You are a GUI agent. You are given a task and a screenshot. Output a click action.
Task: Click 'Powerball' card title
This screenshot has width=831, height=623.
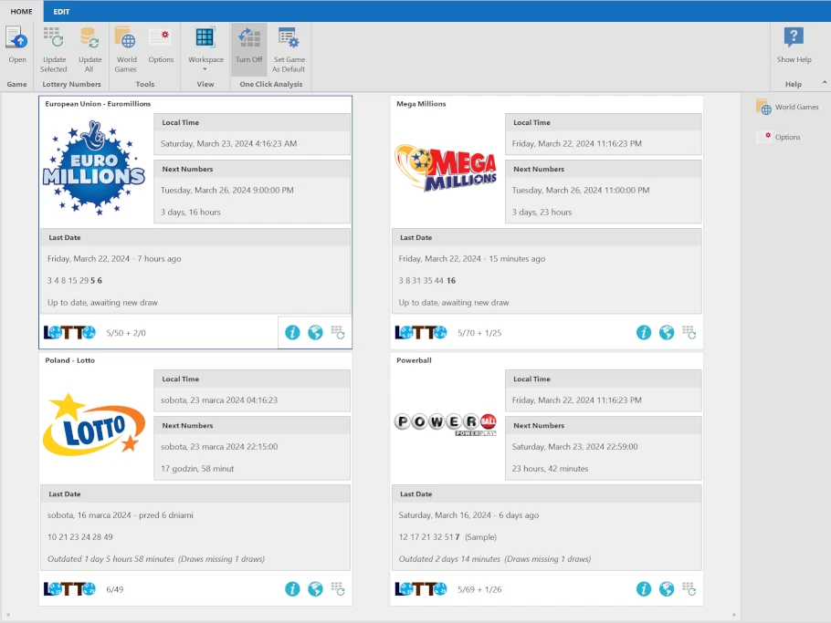tap(414, 360)
